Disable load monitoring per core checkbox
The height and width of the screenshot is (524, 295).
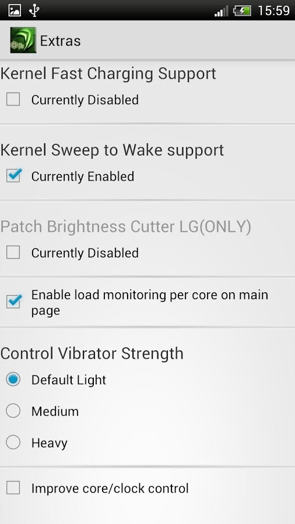tap(14, 302)
